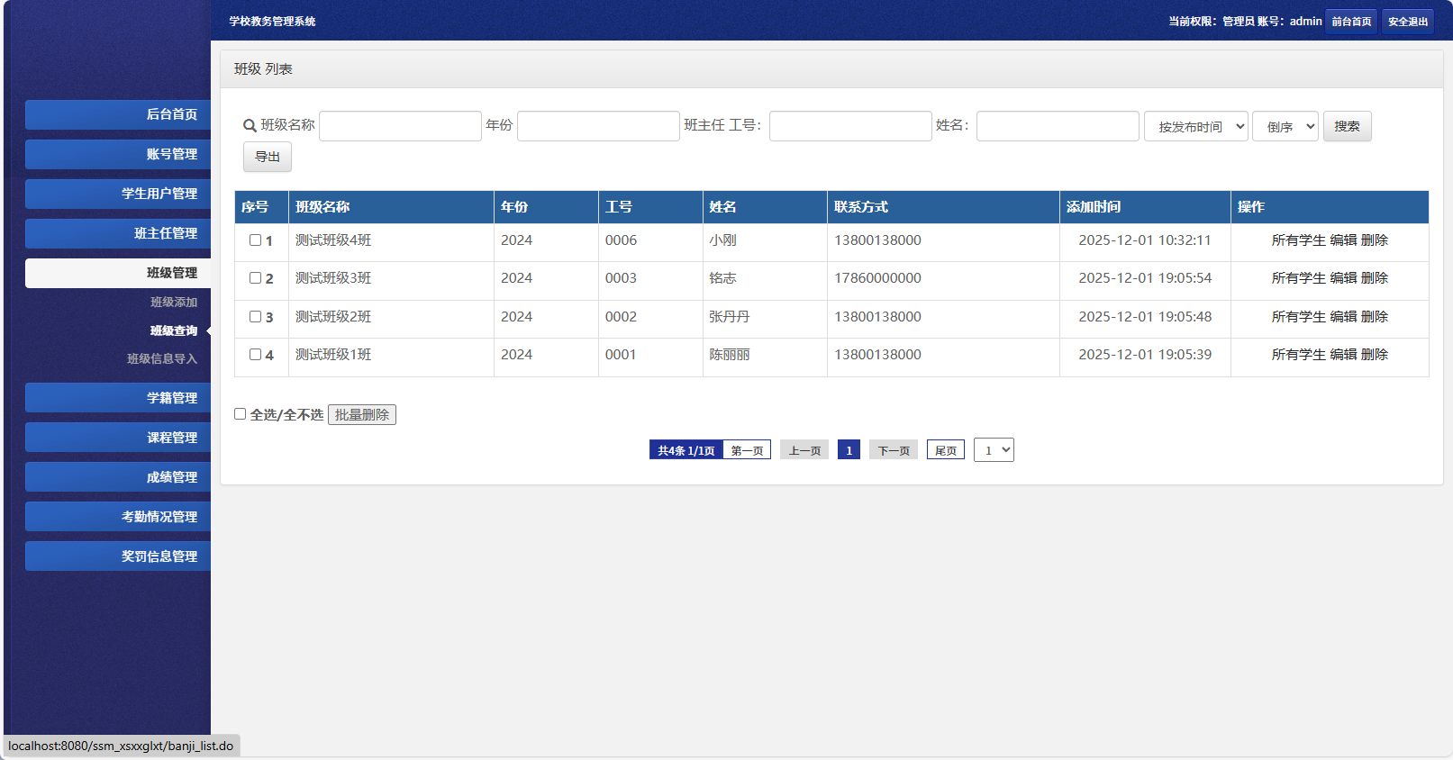Screen dimensions: 1453x760
Task: Open 账号管理 sidebar menu
Action: point(118,154)
